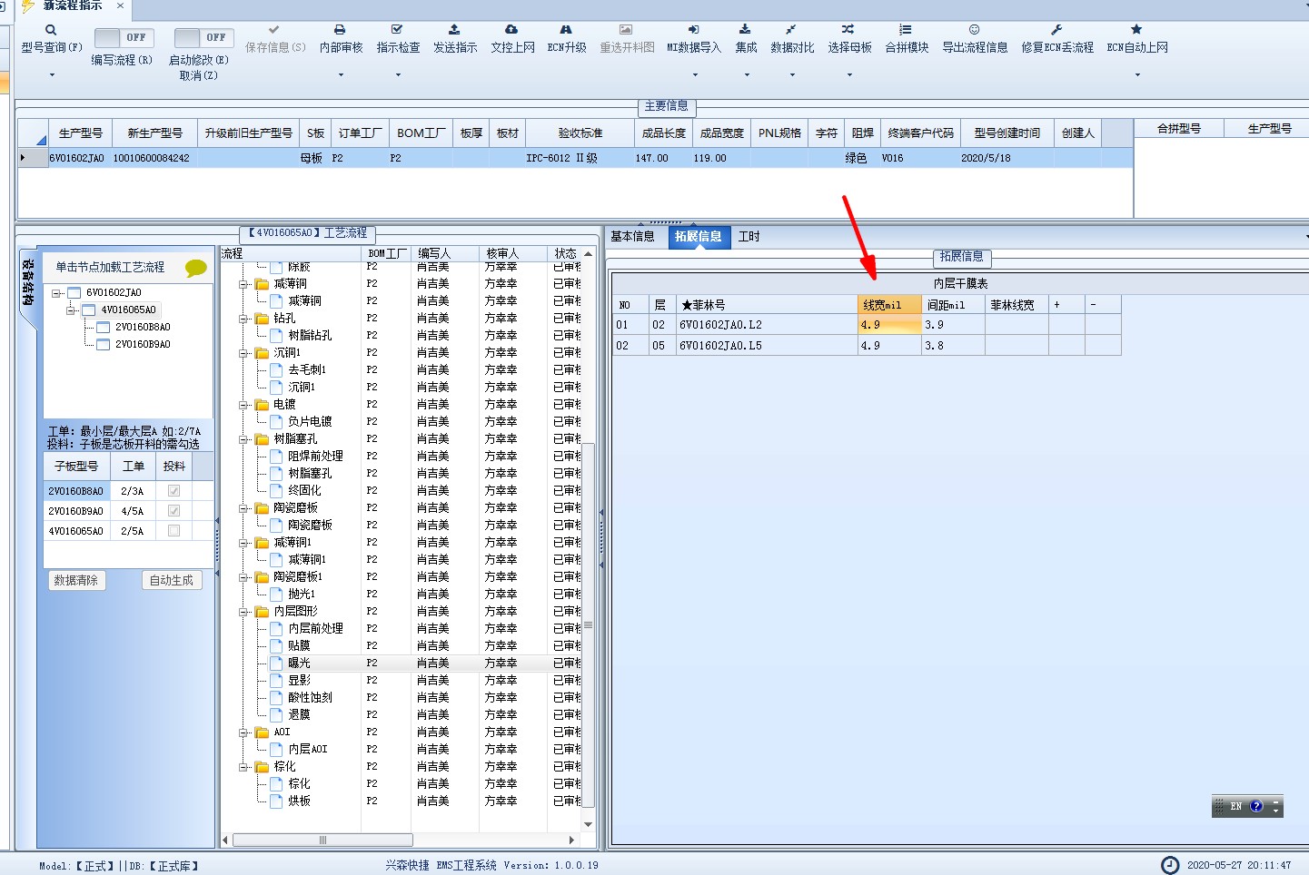Collapse the 钻孔 process folder
Image resolution: width=1309 pixels, height=875 pixels.
tap(244, 319)
